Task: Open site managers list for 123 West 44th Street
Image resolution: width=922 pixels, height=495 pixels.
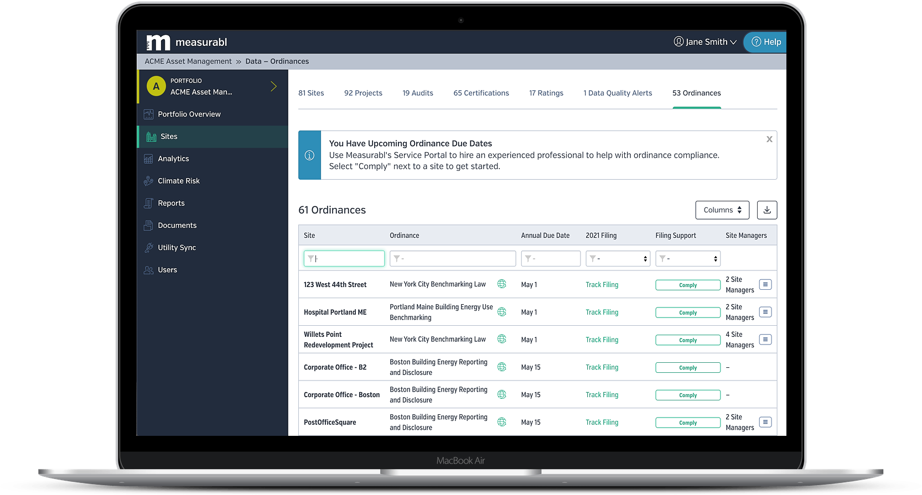Action: pos(765,285)
